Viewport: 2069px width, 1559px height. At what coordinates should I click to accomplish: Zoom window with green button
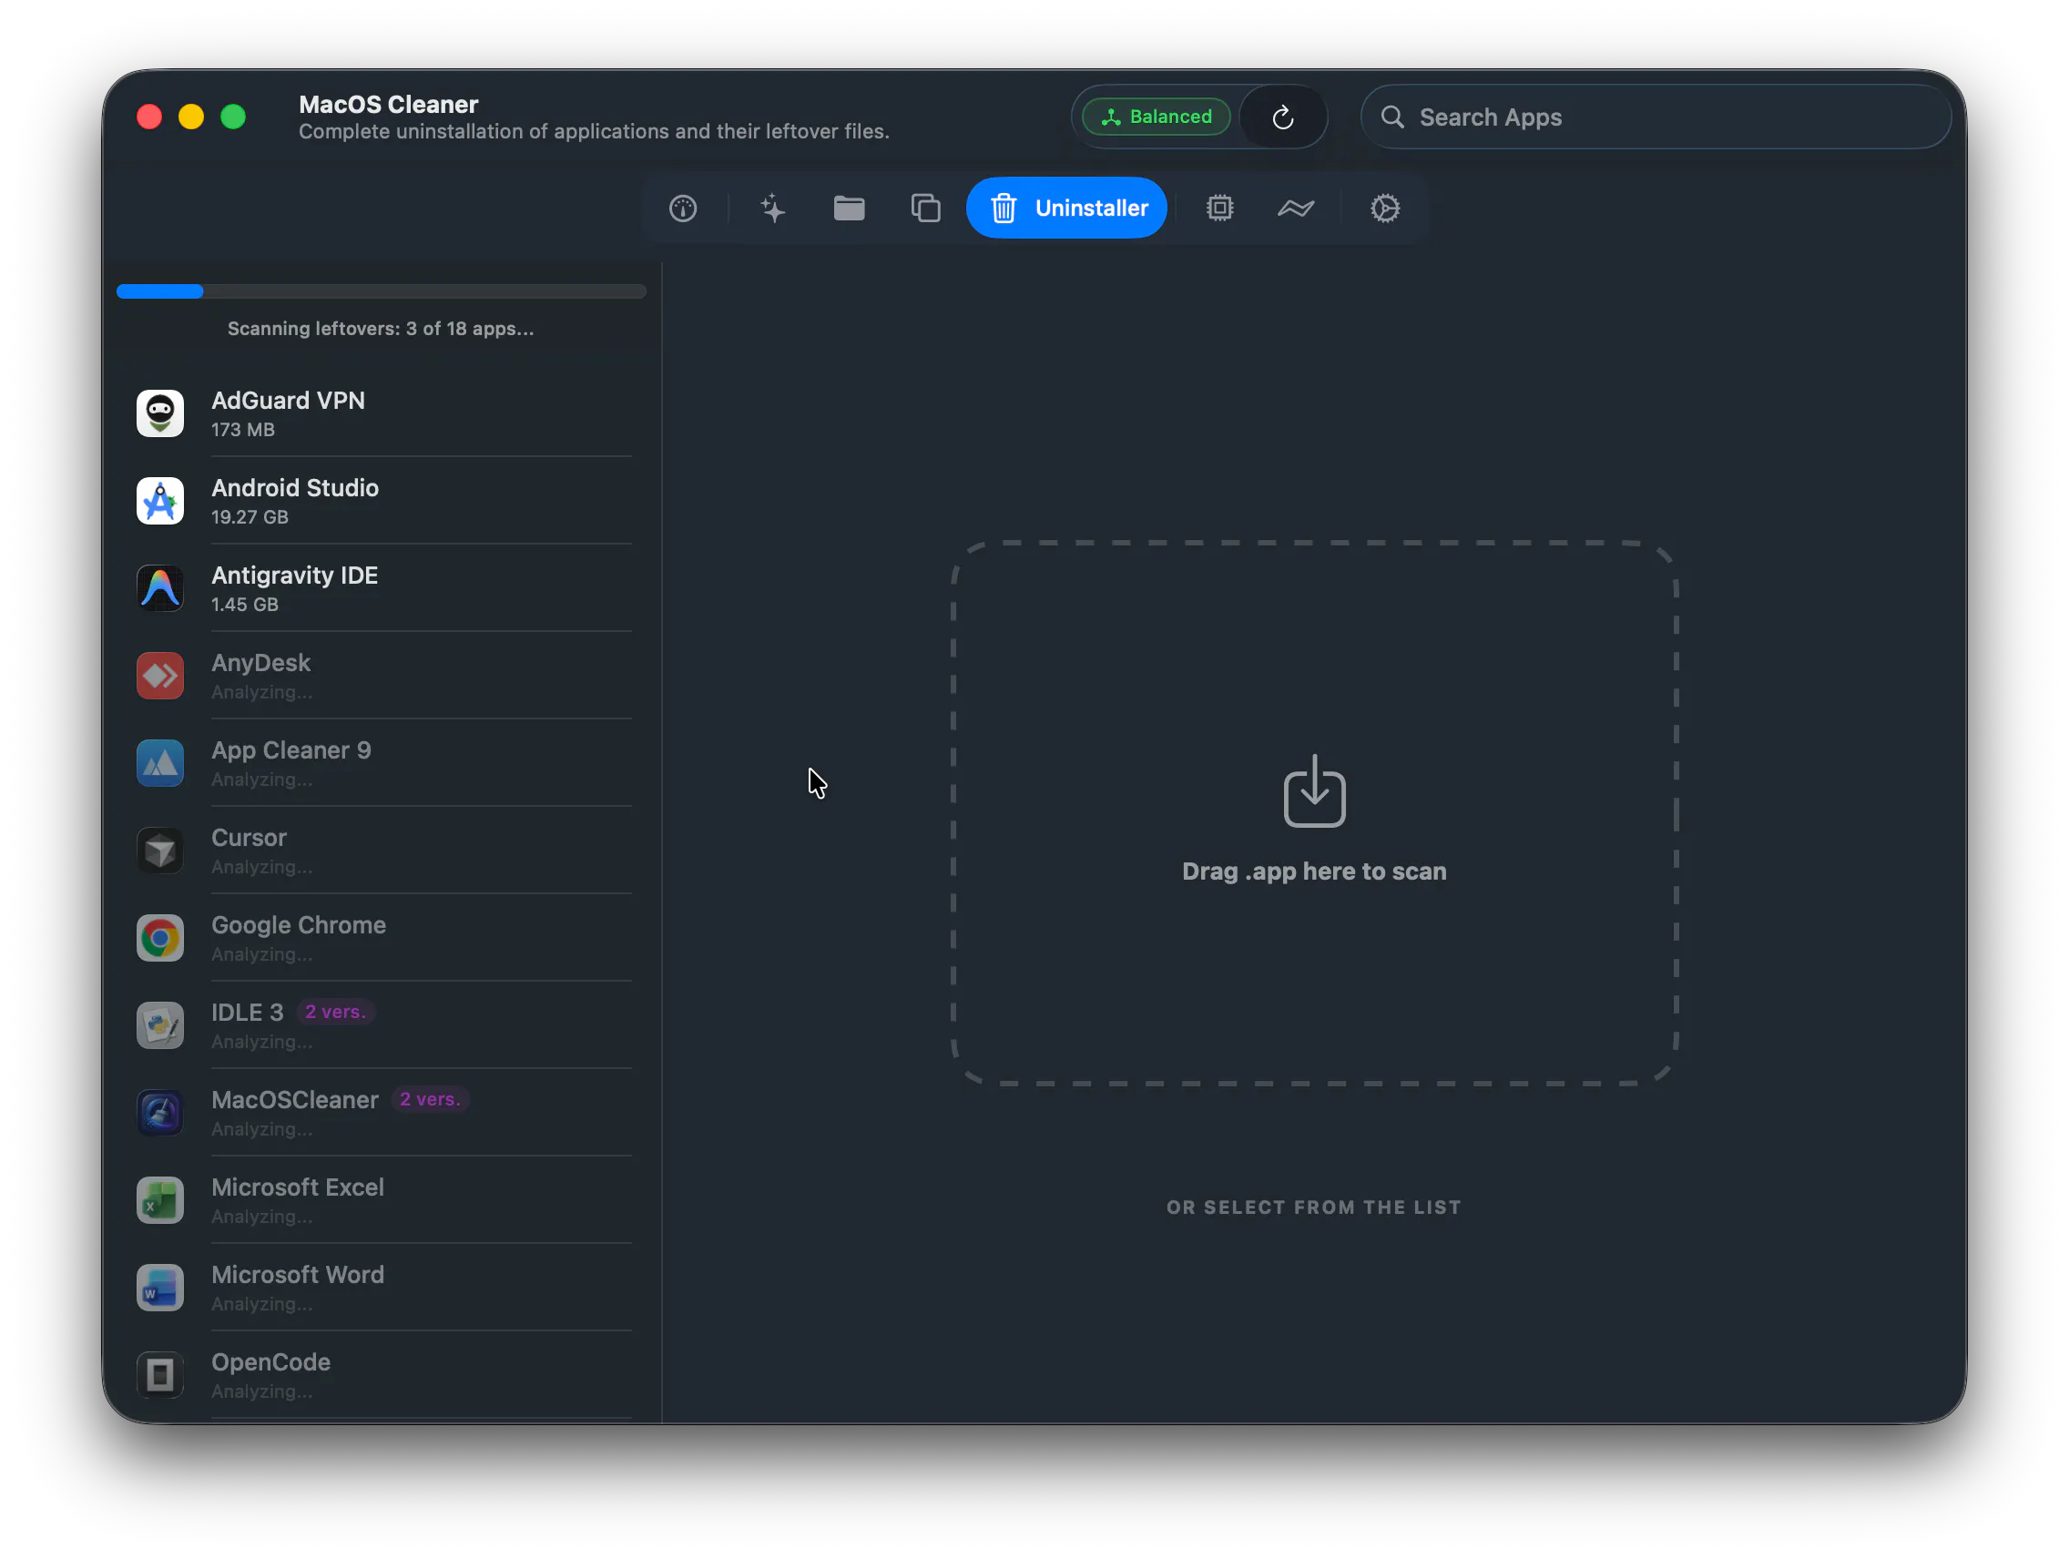point(233,117)
